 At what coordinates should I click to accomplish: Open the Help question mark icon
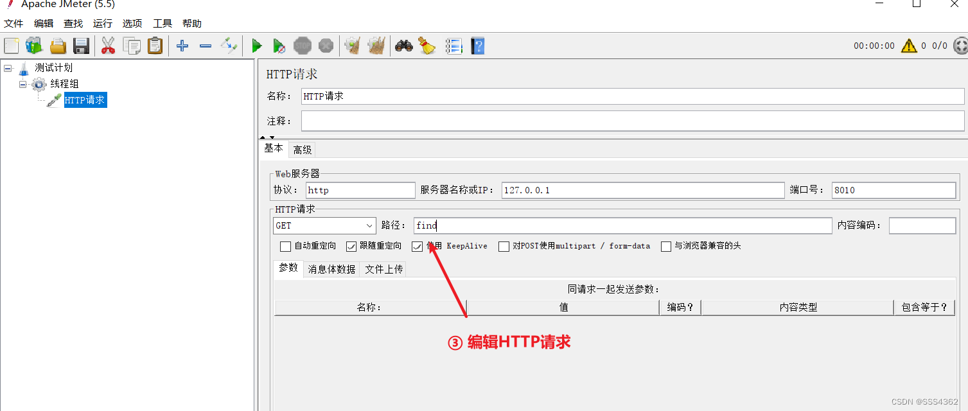tap(477, 46)
